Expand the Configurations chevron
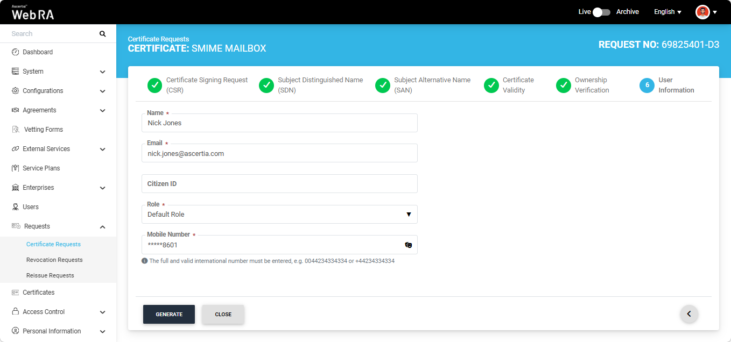Screen dimensions: 731x342 tap(103, 91)
